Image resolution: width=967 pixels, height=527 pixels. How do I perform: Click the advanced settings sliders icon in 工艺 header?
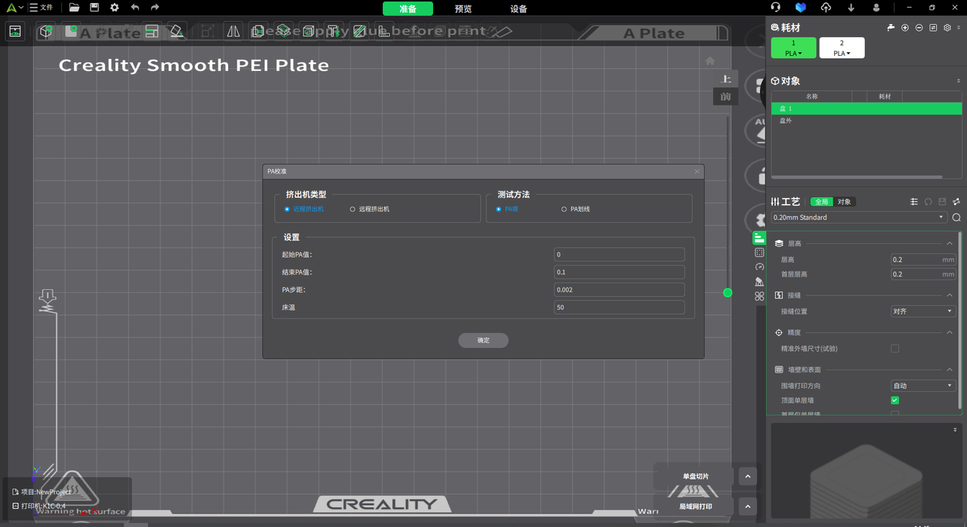[914, 202]
